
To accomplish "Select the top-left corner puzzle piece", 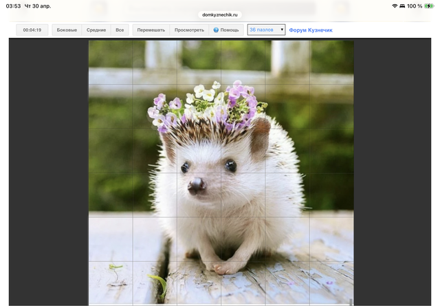I will 111,63.
